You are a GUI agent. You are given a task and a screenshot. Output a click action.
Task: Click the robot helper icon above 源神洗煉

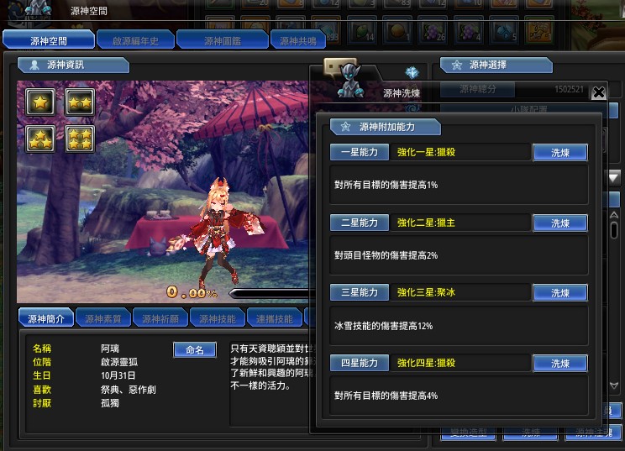click(x=351, y=81)
